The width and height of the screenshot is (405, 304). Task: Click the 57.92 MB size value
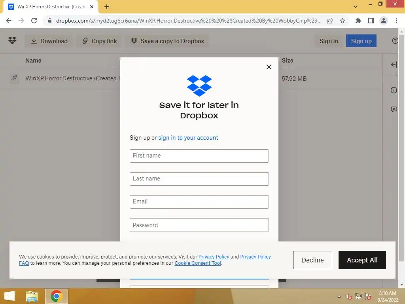[x=294, y=79]
